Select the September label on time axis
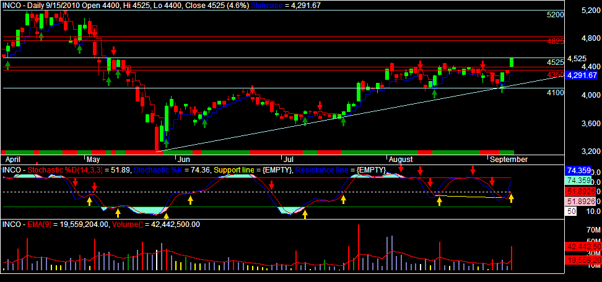The width and height of the screenshot is (602, 282). [508, 160]
